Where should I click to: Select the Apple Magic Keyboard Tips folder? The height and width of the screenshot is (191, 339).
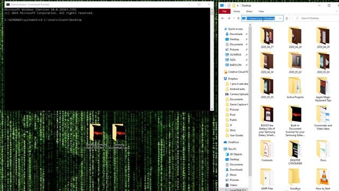323,90
